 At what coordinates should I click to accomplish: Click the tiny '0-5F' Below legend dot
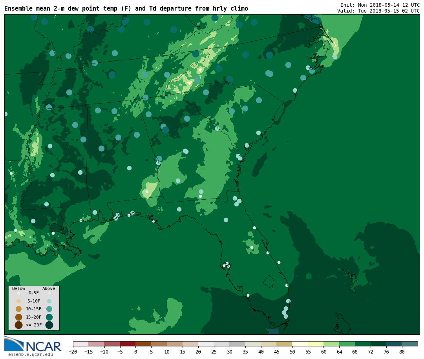click(19, 293)
